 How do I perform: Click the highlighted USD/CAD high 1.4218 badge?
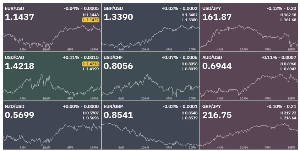91,64
